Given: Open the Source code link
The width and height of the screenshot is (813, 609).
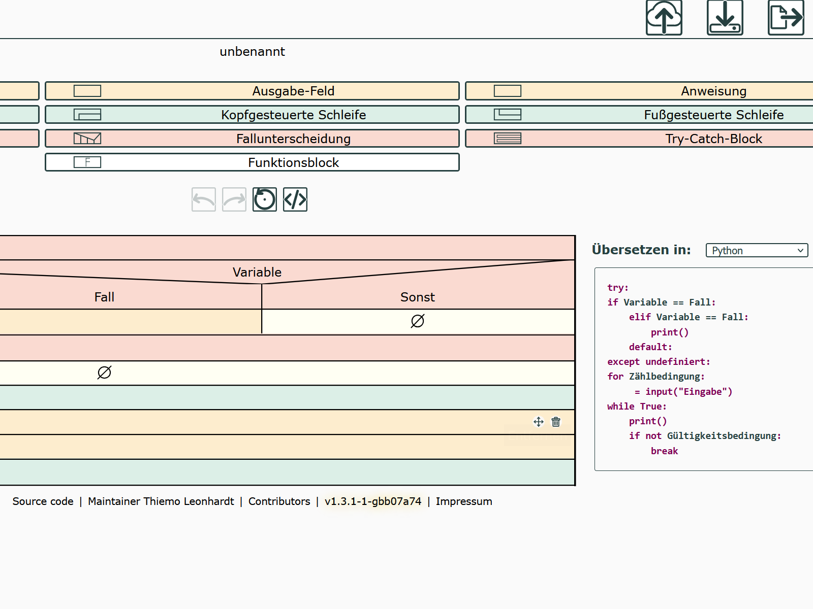Looking at the screenshot, I should [x=43, y=501].
